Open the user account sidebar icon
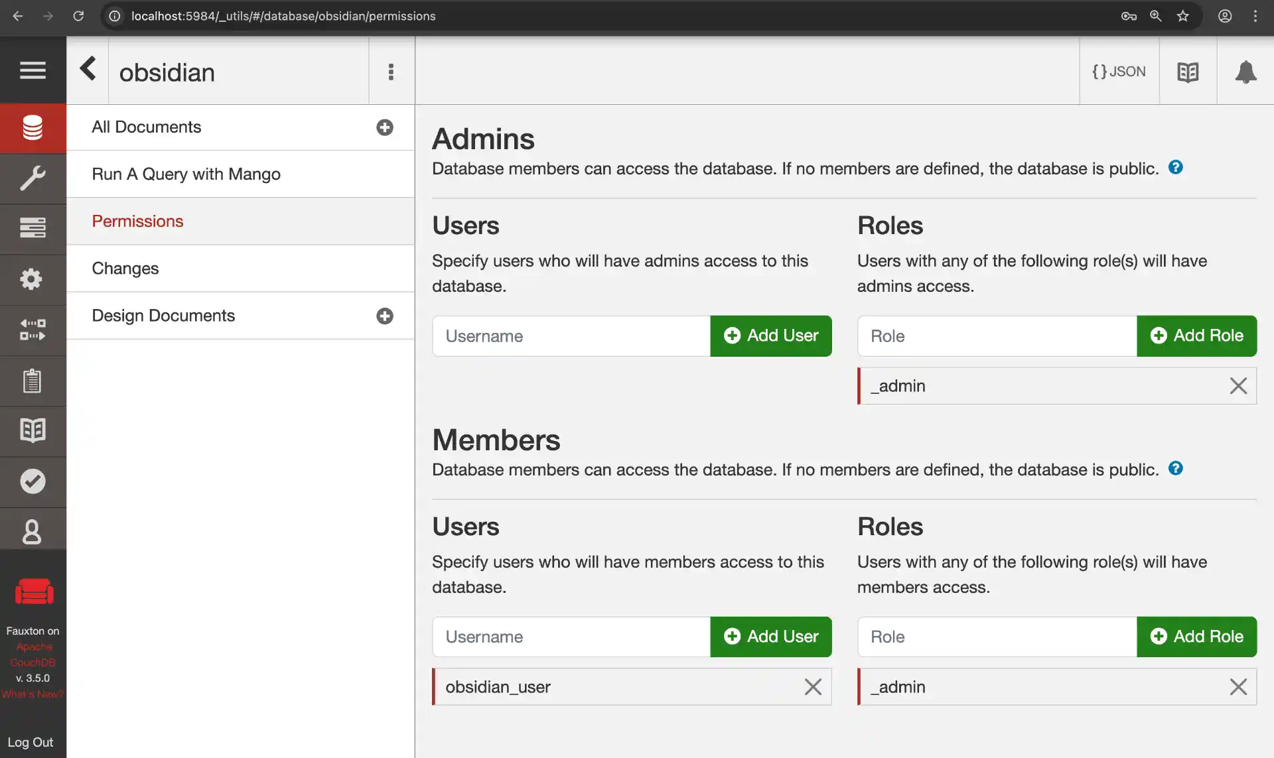1274x758 pixels. click(x=33, y=532)
